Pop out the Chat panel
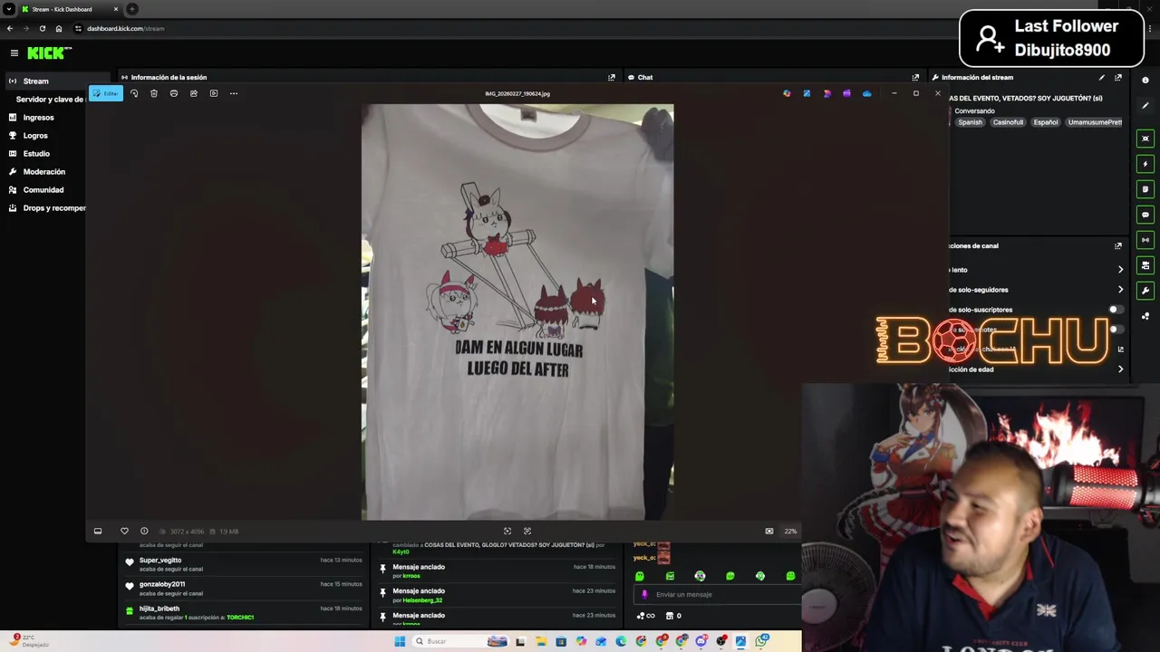 915,78
